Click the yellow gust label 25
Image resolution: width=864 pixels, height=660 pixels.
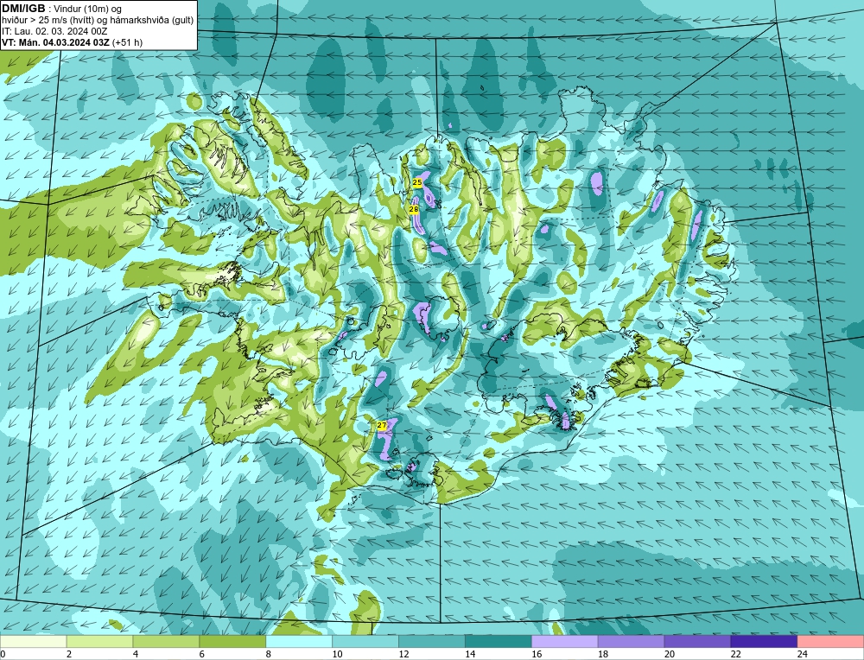(x=417, y=182)
